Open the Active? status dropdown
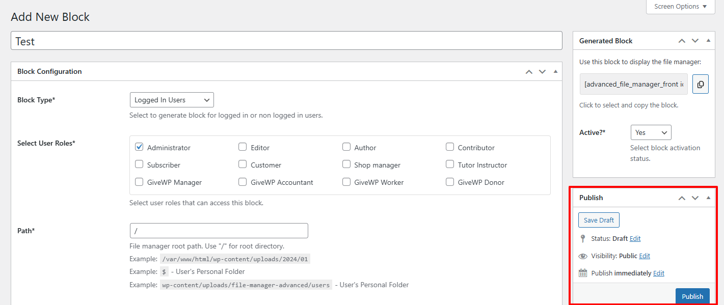This screenshot has width=724, height=305. [651, 132]
